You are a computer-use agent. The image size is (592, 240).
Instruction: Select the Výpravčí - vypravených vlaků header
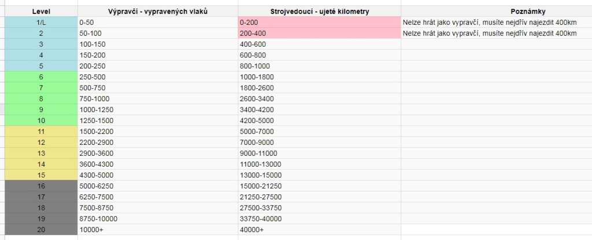click(158, 12)
